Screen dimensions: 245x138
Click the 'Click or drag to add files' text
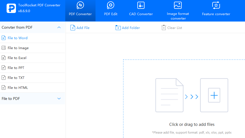192,124
